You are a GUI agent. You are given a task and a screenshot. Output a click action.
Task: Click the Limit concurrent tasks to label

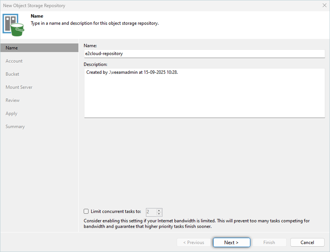[116, 211]
